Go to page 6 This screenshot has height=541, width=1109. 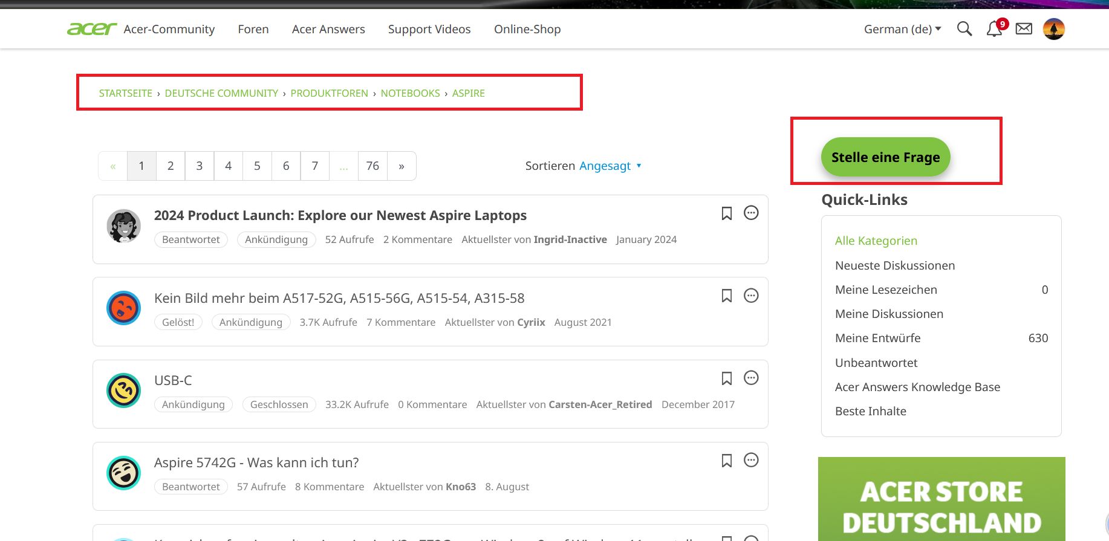[286, 166]
